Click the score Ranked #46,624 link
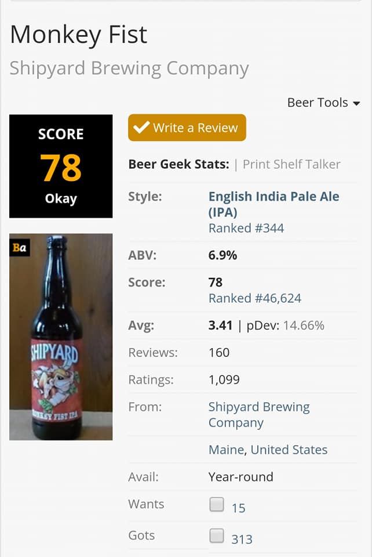 (255, 299)
